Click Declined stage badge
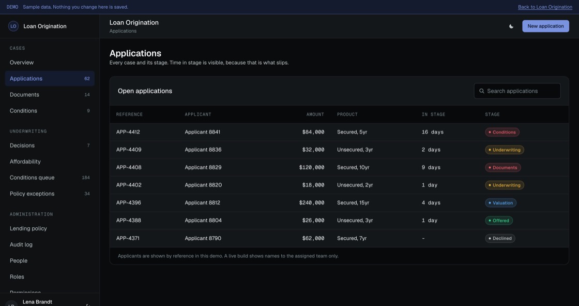 click(500, 238)
